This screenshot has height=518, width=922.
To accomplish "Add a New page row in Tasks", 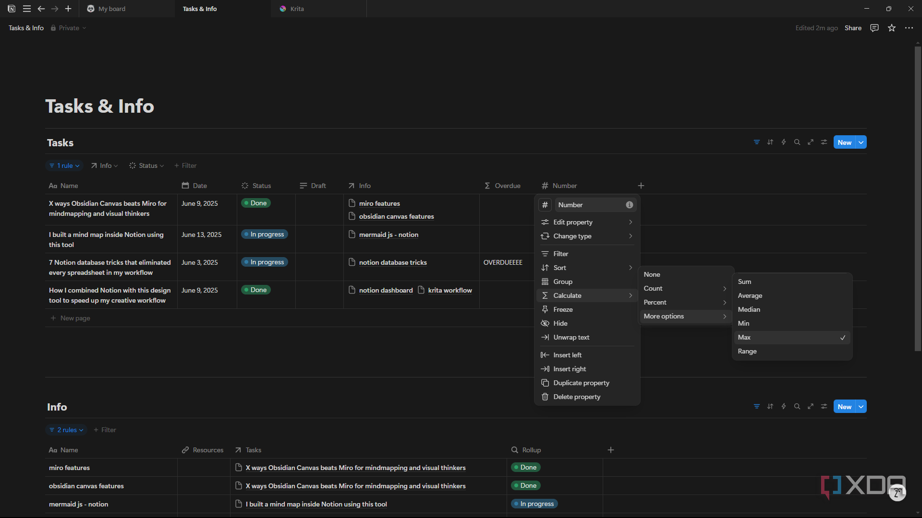I will (71, 318).
